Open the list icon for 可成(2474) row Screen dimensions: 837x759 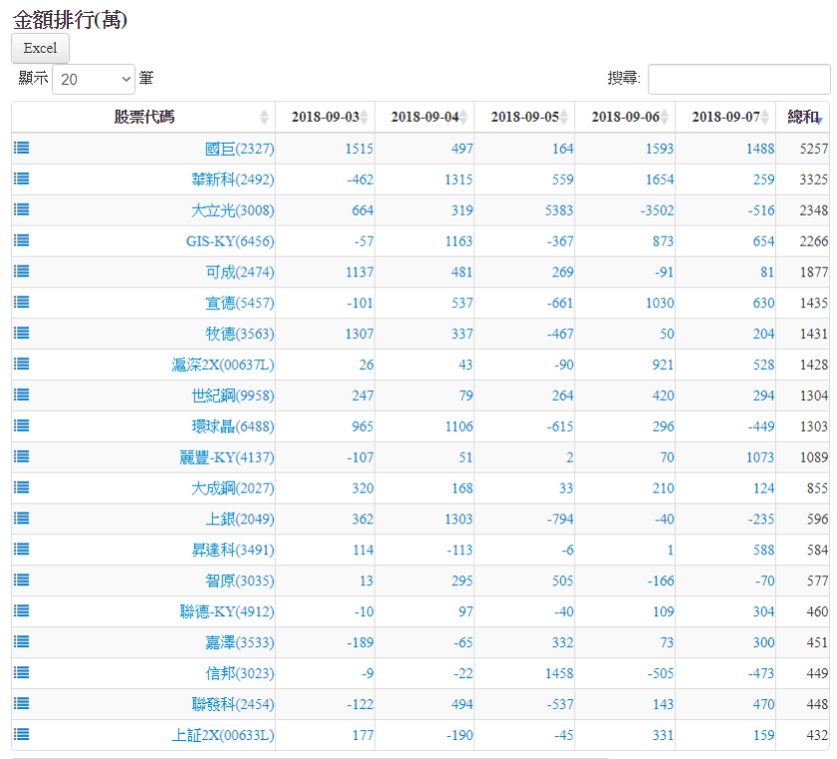[21, 271]
